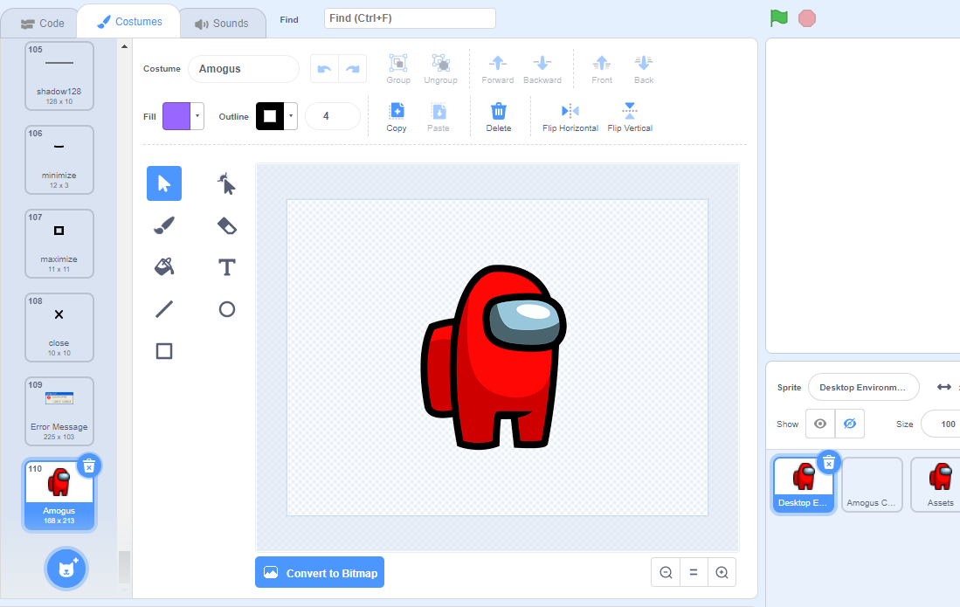Screen dimensions: 960x607
Task: Hide the sprite with crossed-eye icon
Action: click(850, 424)
